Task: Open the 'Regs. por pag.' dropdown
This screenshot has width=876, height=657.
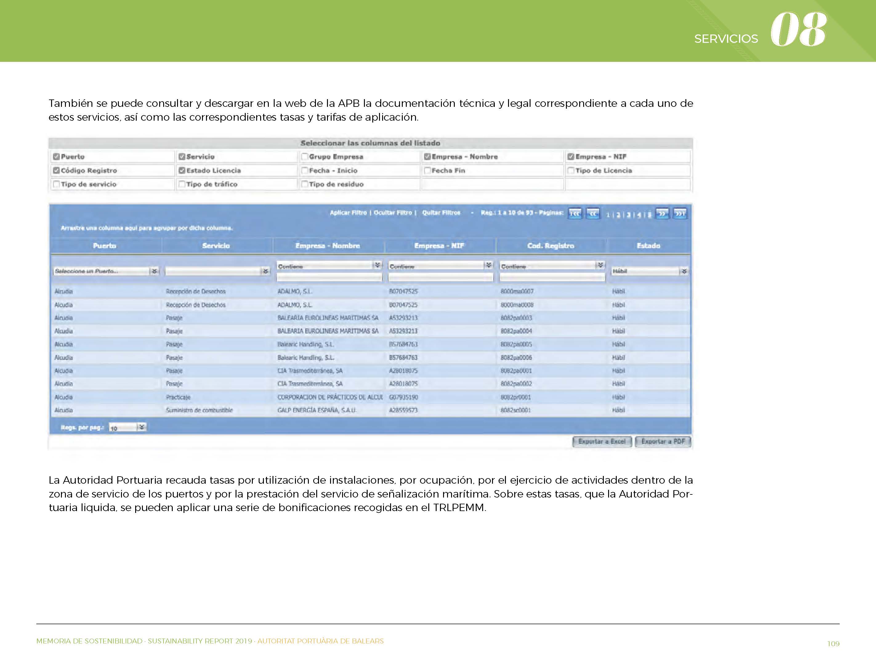Action: (x=127, y=427)
